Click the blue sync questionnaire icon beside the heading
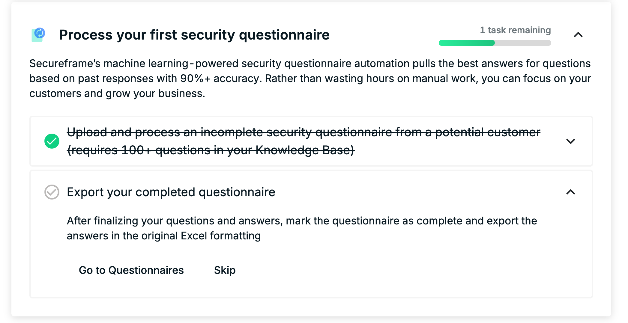The width and height of the screenshot is (628, 323). [x=38, y=35]
